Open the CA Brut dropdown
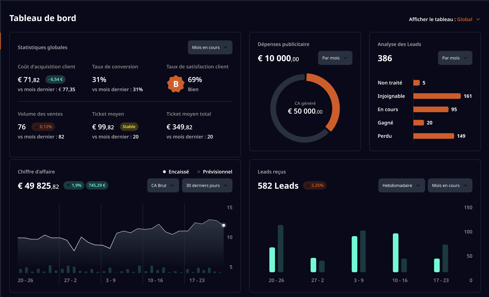489x297 pixels. pos(163,185)
